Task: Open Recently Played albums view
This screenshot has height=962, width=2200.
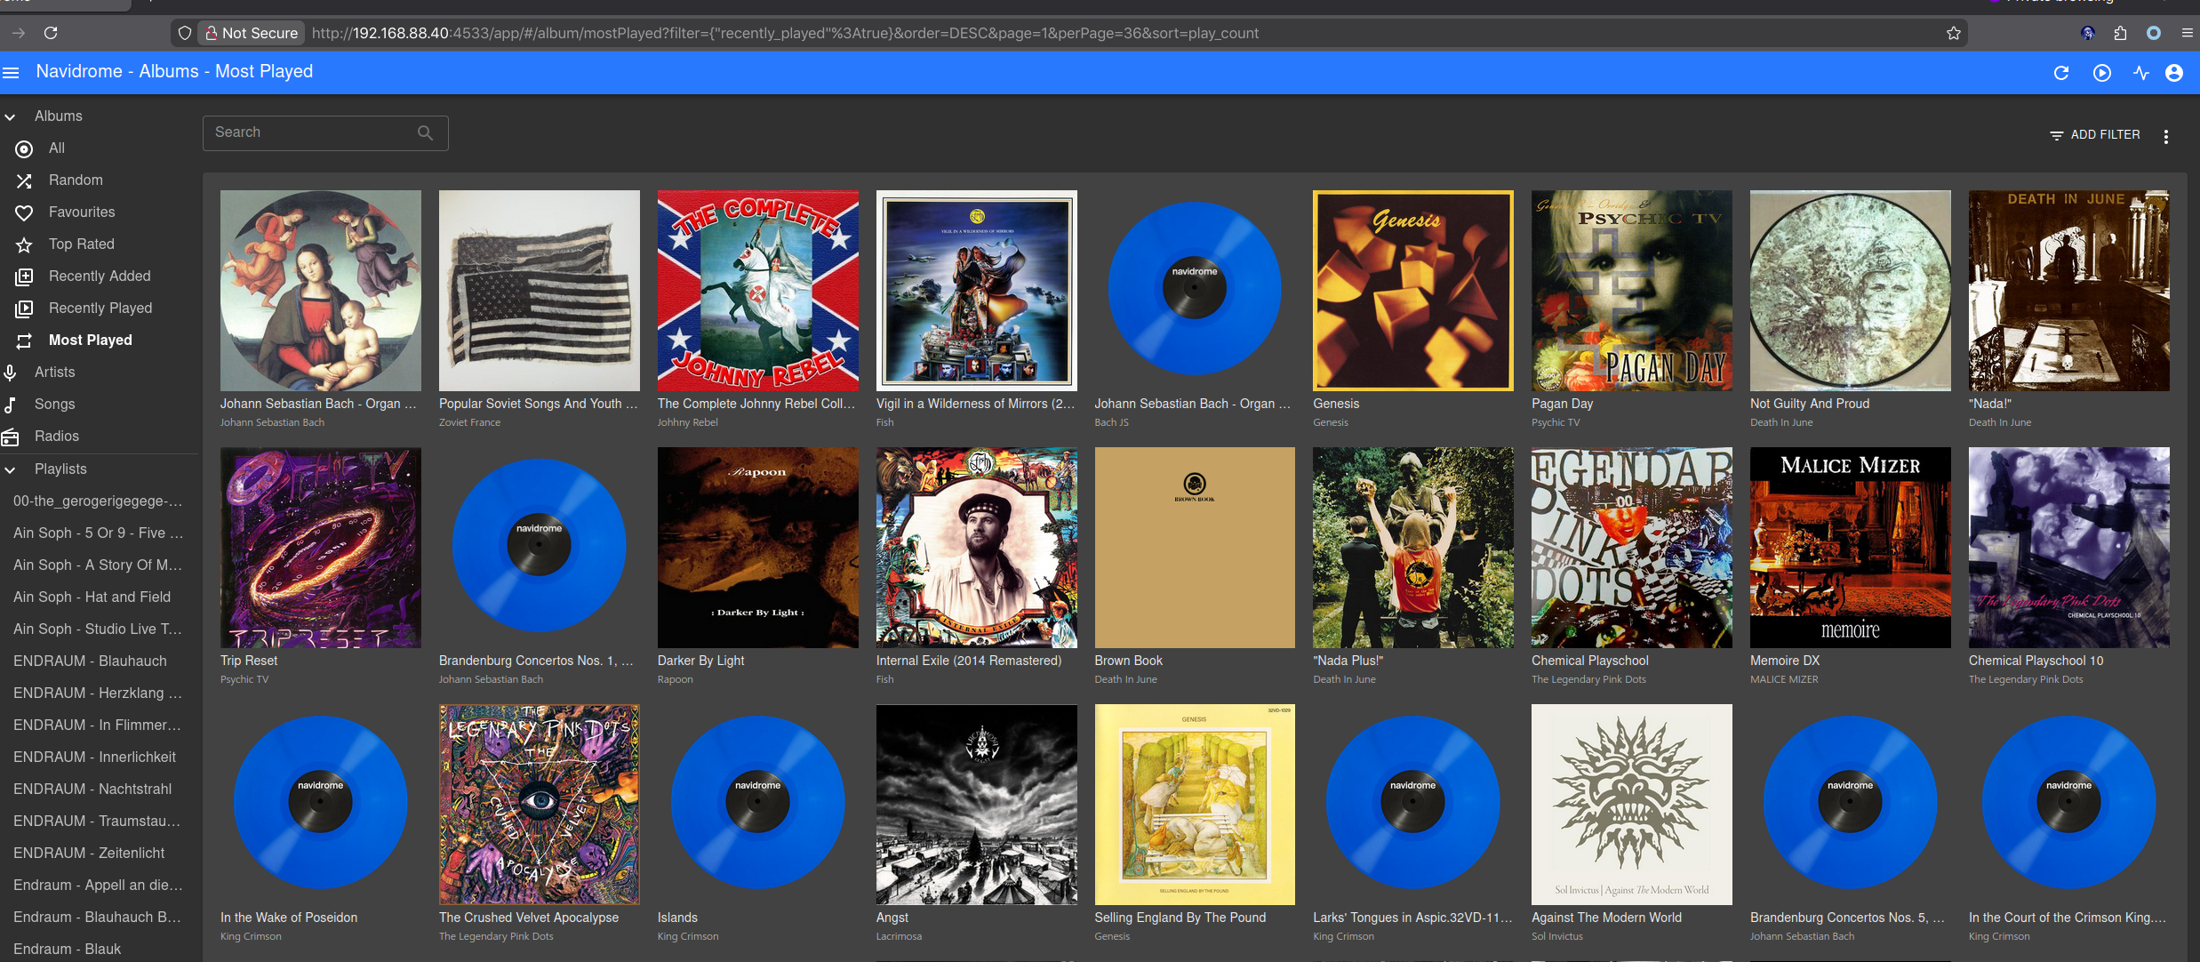Action: [100, 309]
